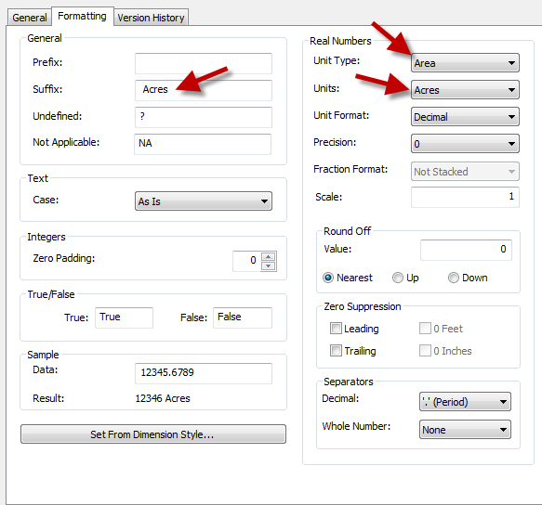Click the sample result '12346 Acres'
The image size is (542, 505).
click(163, 398)
